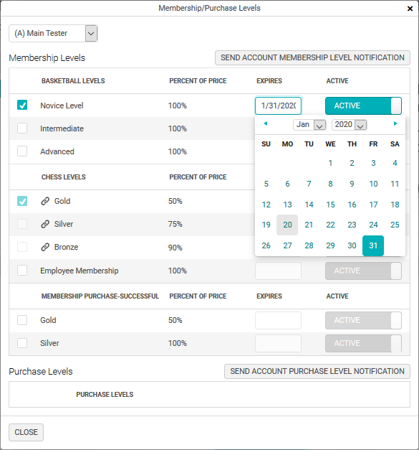Image resolution: width=419 pixels, height=450 pixels.
Task: Select January 24 in the calendar
Action: click(373, 225)
